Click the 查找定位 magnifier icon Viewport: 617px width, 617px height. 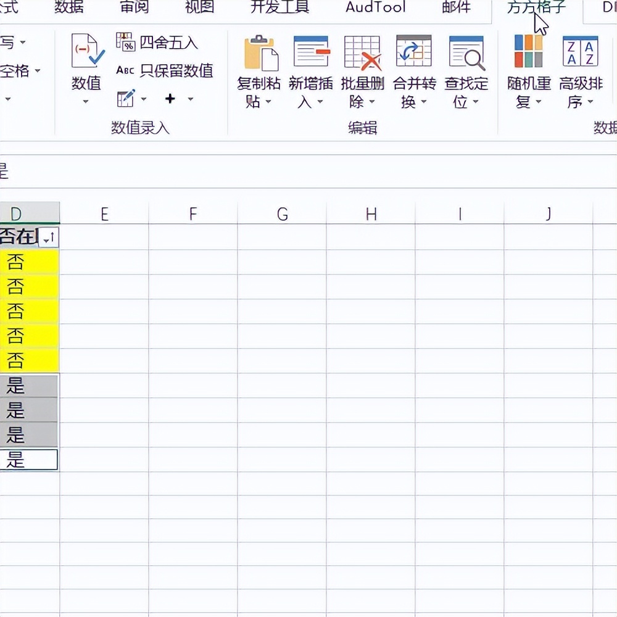point(466,52)
